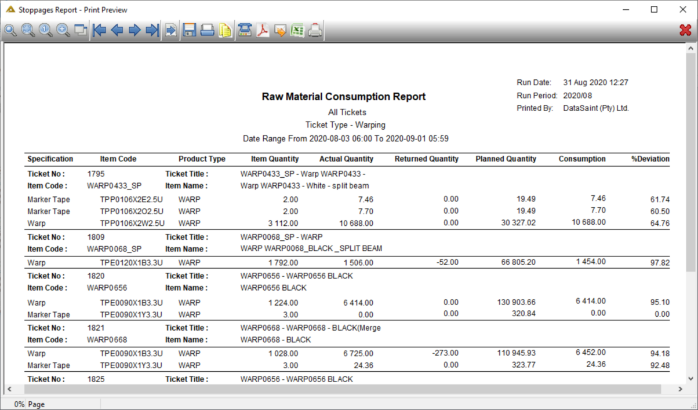
Task: Go to the previous page arrow
Action: point(117,30)
